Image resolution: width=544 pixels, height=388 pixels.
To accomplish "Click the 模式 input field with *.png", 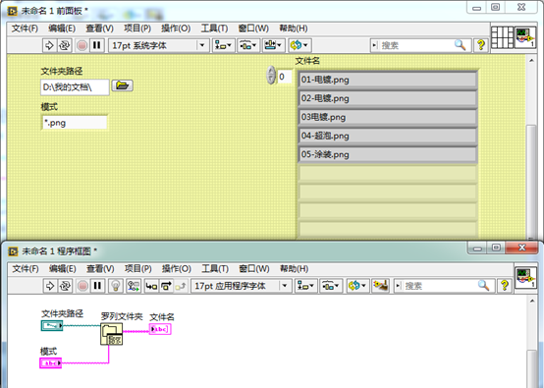I will (x=75, y=123).
